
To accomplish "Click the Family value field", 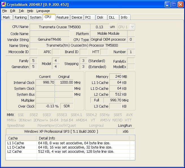I will (x=33, y=61).
